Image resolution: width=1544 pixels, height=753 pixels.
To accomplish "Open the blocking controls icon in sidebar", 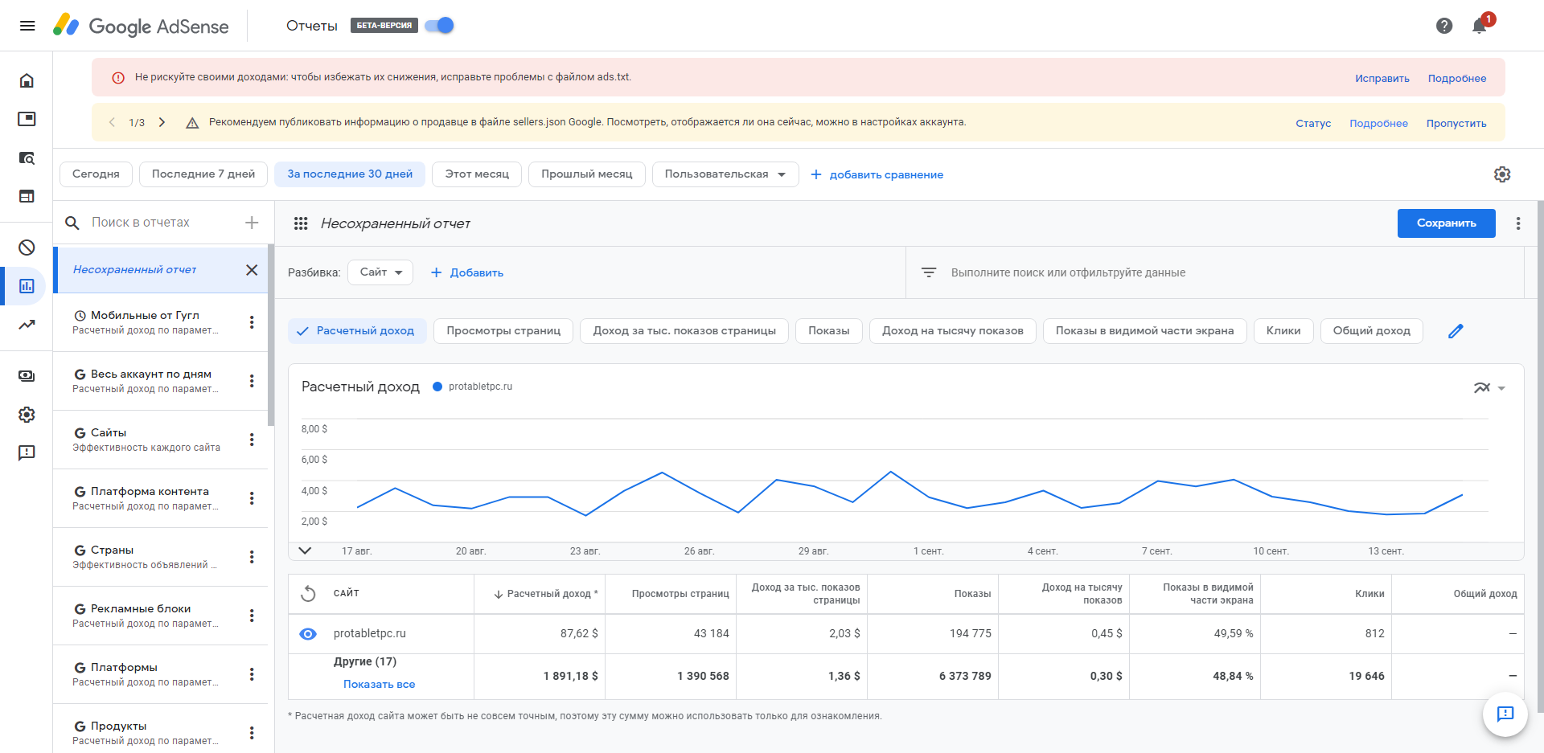I will coord(27,248).
